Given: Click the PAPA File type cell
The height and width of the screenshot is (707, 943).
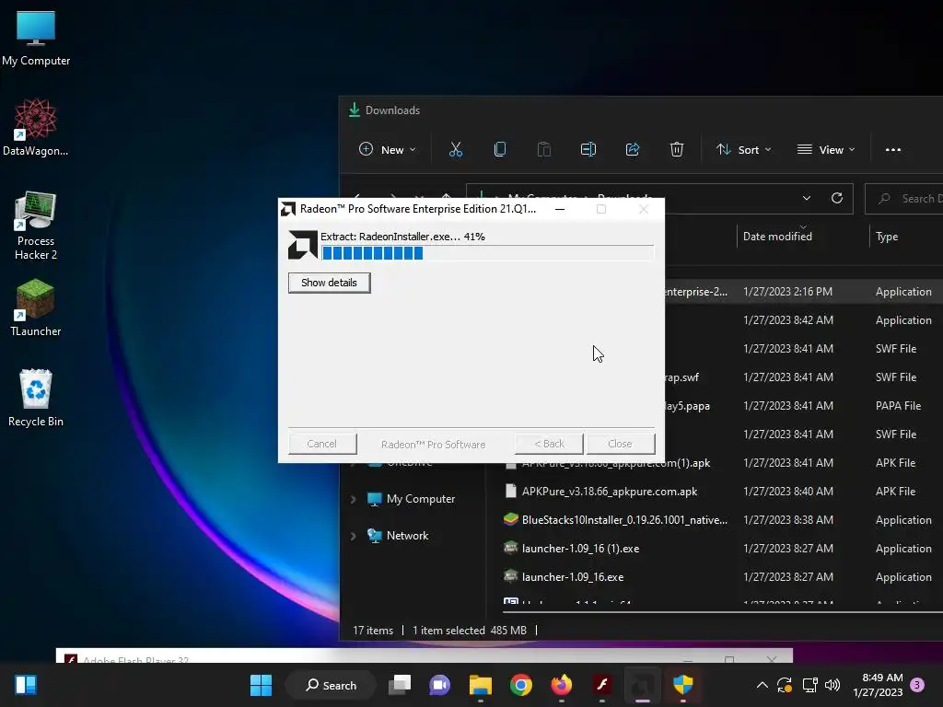Looking at the screenshot, I should [x=898, y=406].
